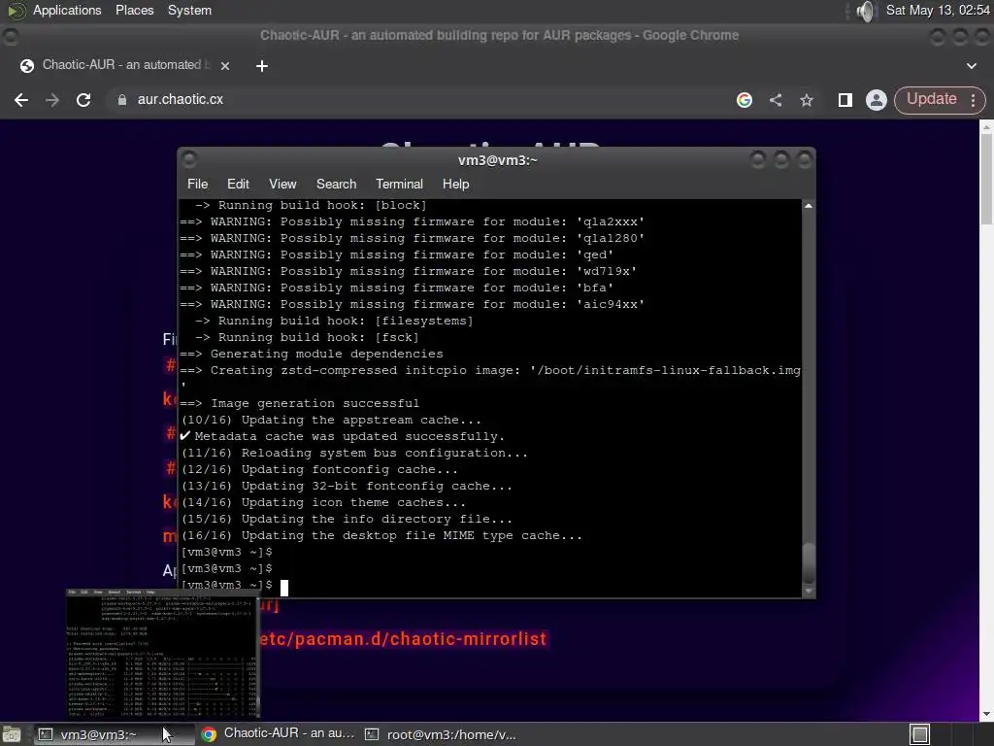Open the Terminal menu
The height and width of the screenshot is (746, 994).
pos(399,184)
